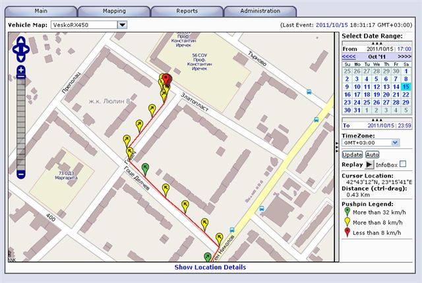Click the map pan compass control
Image resolution: width=422 pixels, height=283 pixels.
click(21, 47)
